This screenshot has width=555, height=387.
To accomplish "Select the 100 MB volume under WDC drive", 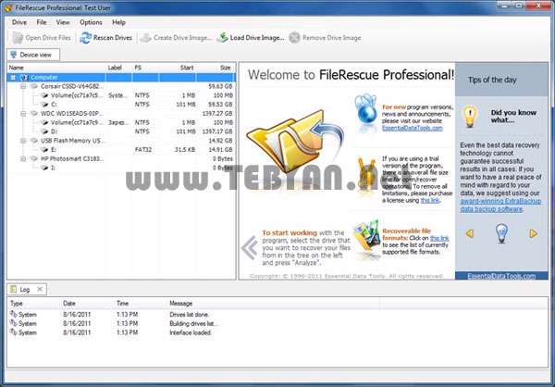I will (x=121, y=122).
